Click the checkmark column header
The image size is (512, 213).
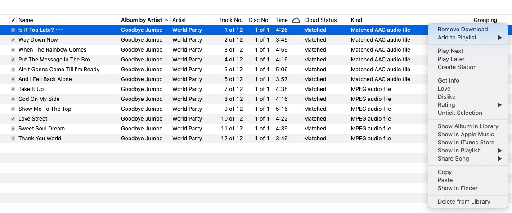click(13, 20)
